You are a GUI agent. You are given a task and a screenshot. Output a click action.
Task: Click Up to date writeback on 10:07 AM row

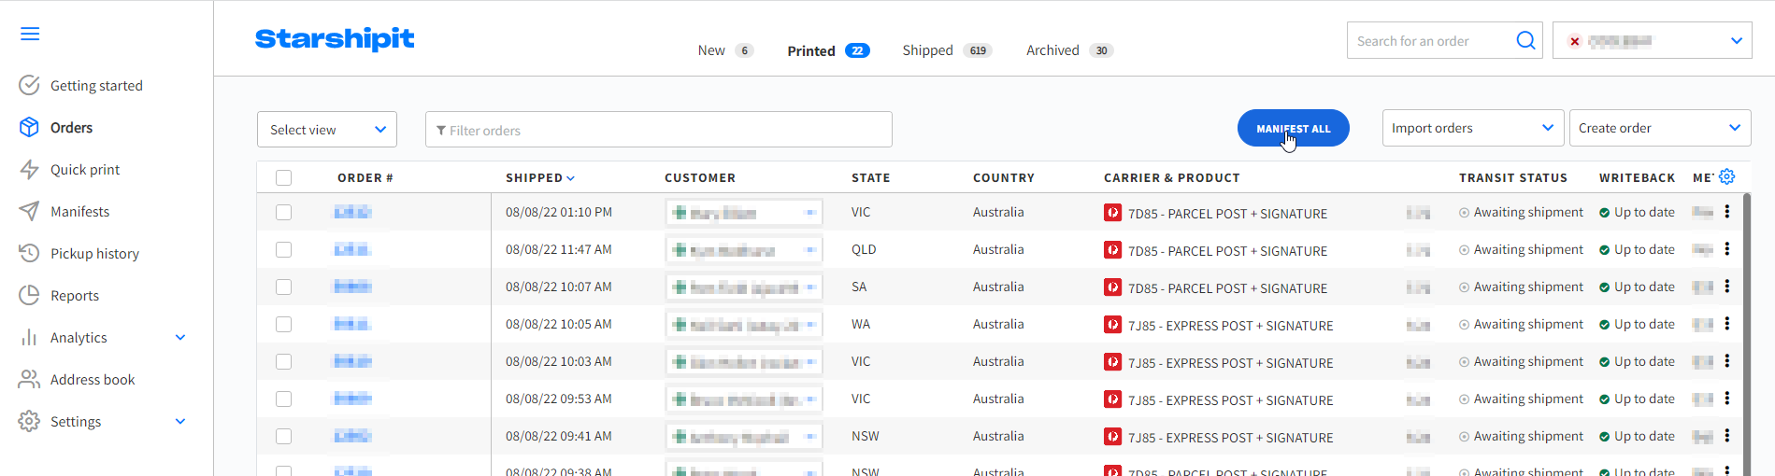click(1637, 287)
